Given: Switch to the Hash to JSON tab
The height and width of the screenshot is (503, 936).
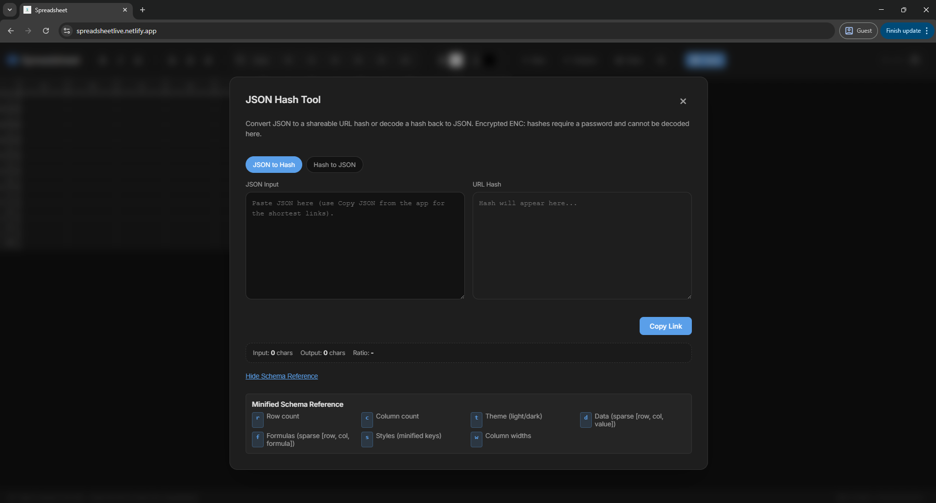Looking at the screenshot, I should coord(334,165).
